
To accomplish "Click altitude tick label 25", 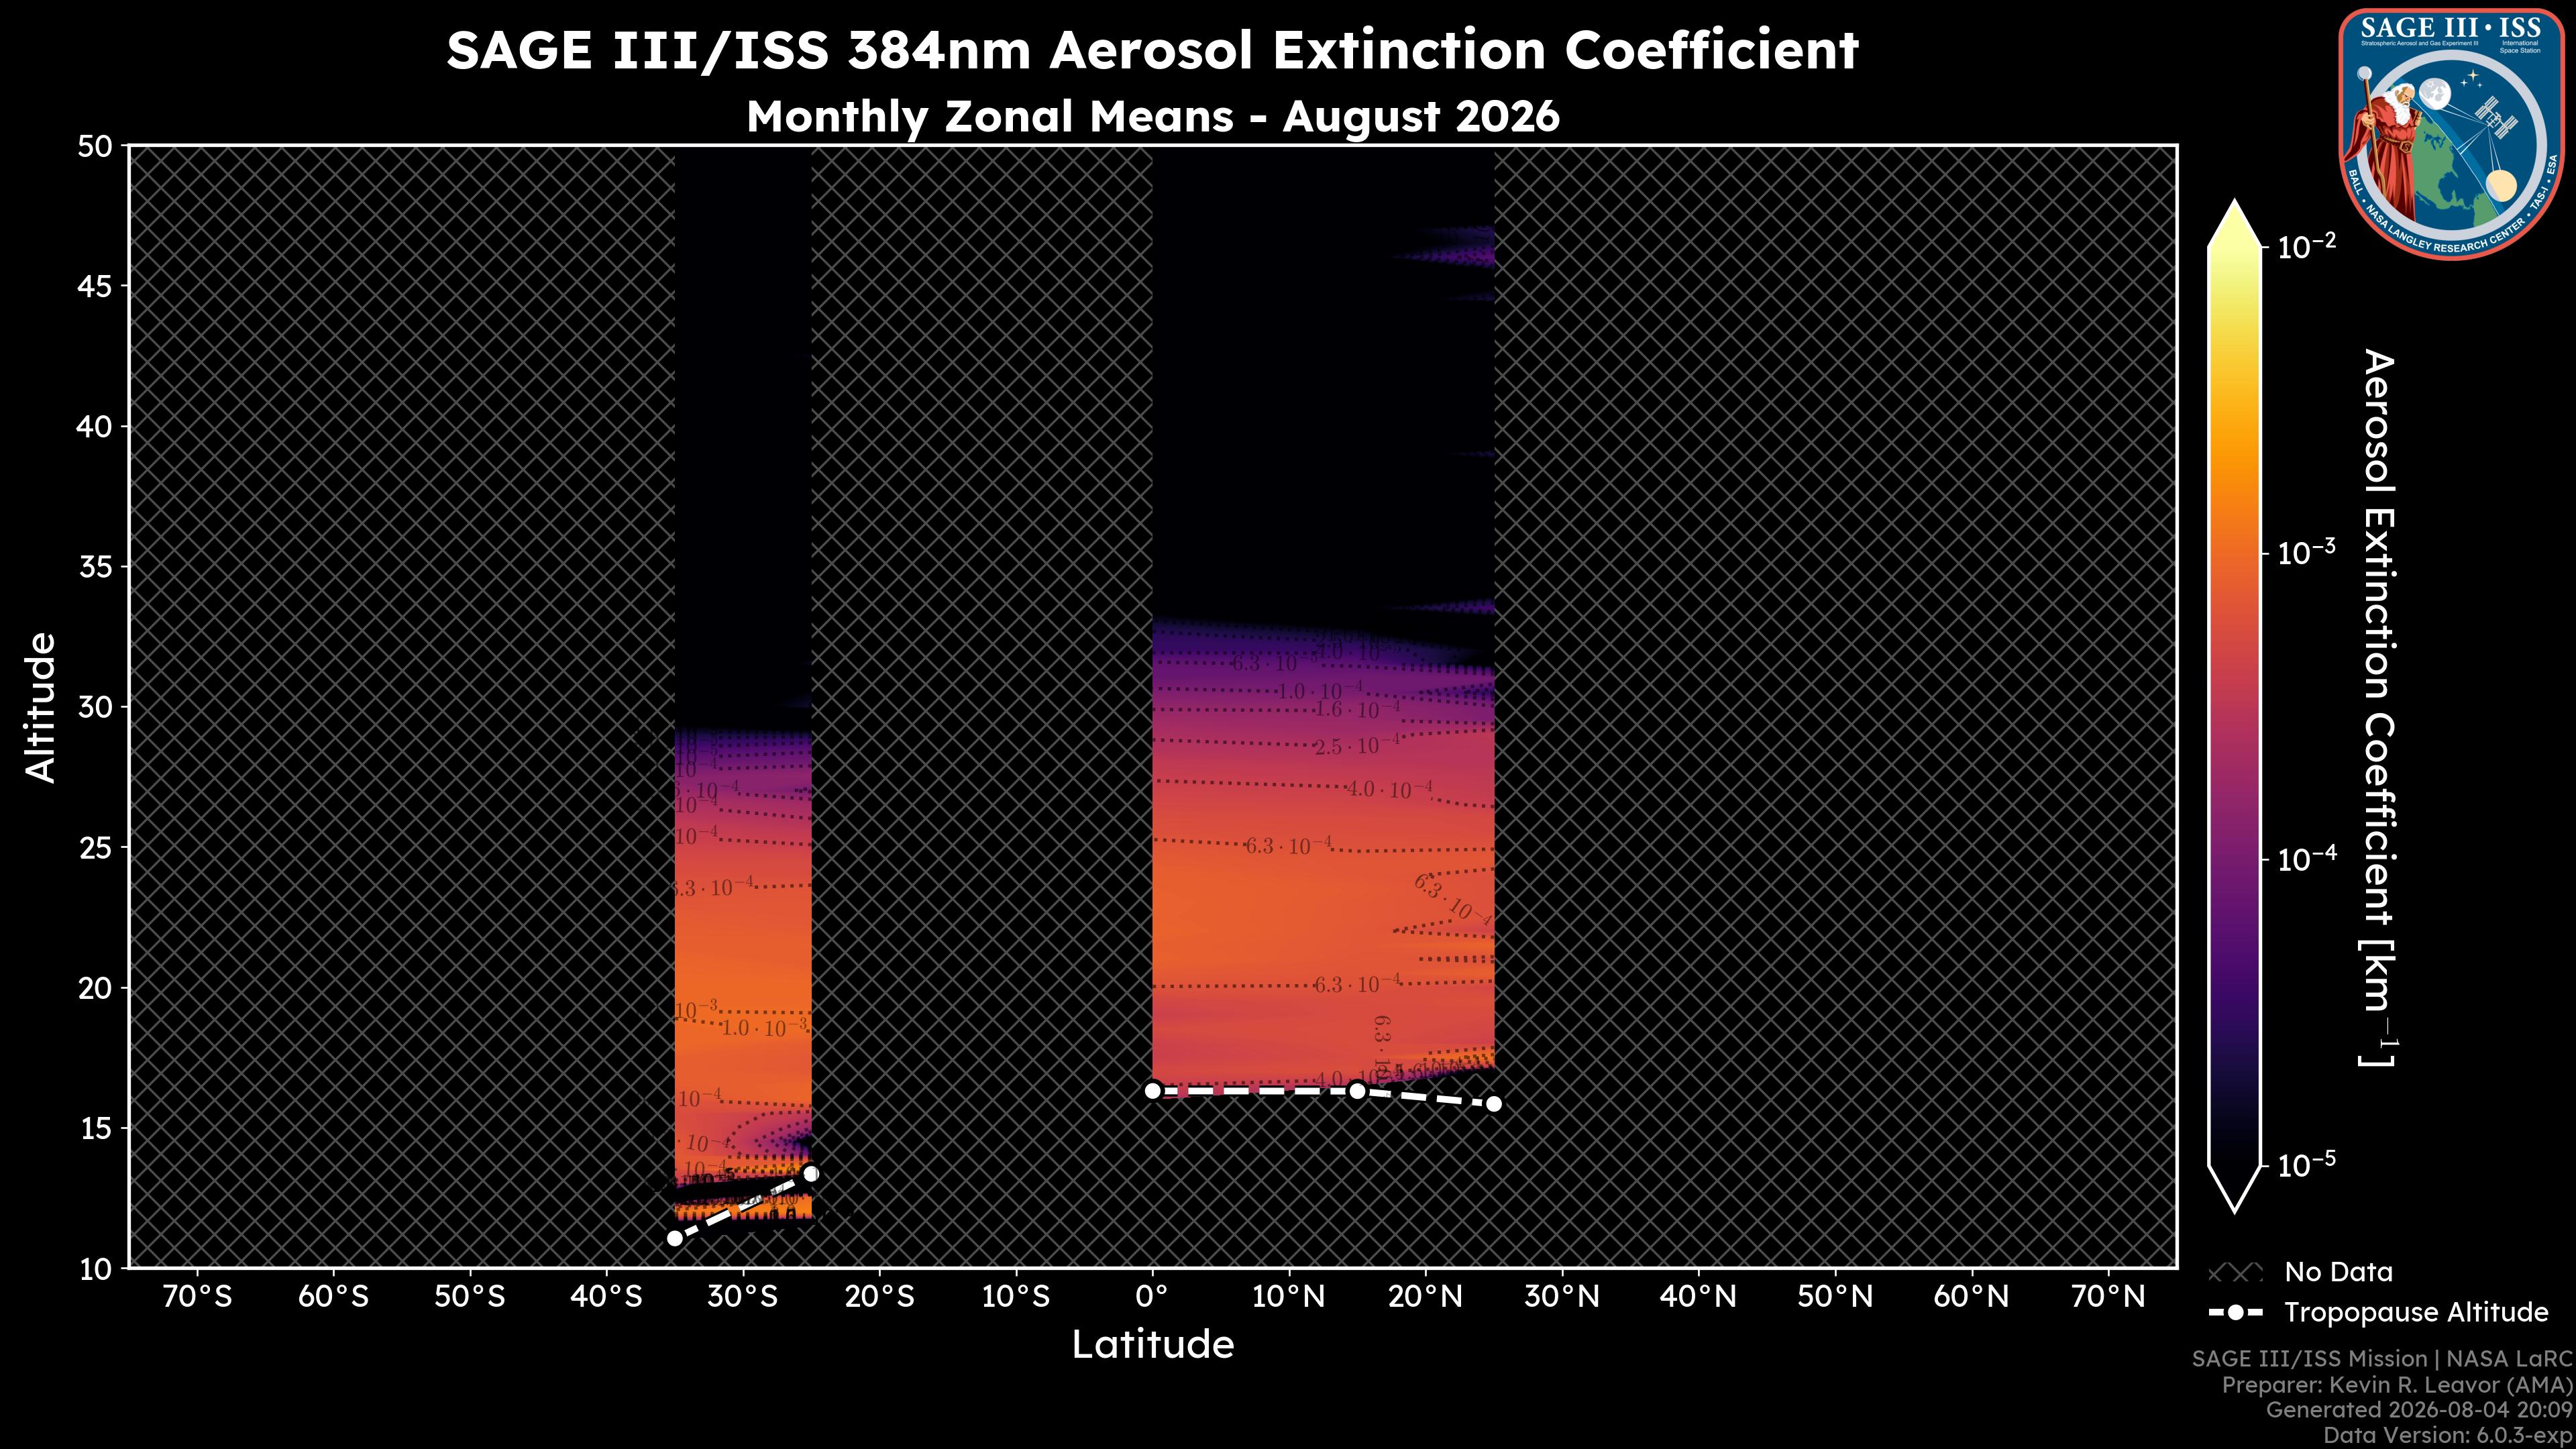I will coord(95,848).
